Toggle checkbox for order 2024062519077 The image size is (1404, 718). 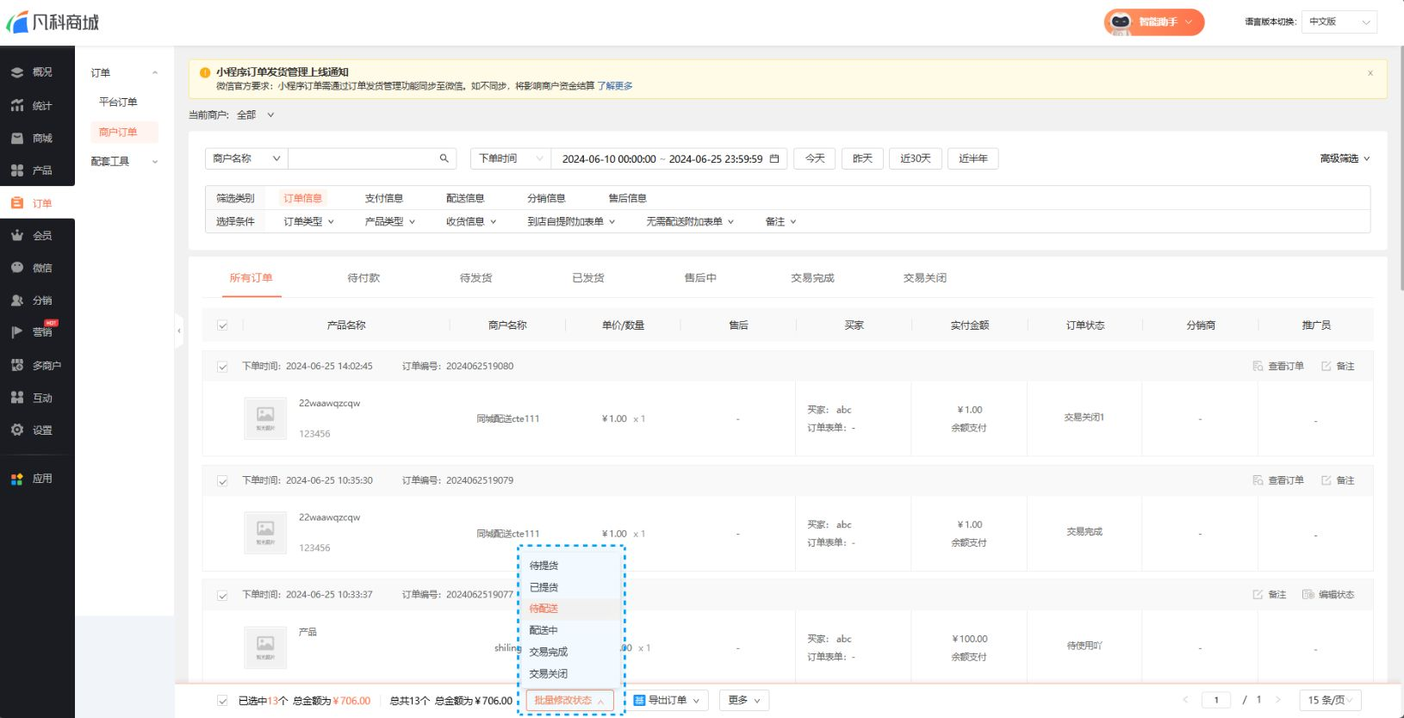point(222,596)
